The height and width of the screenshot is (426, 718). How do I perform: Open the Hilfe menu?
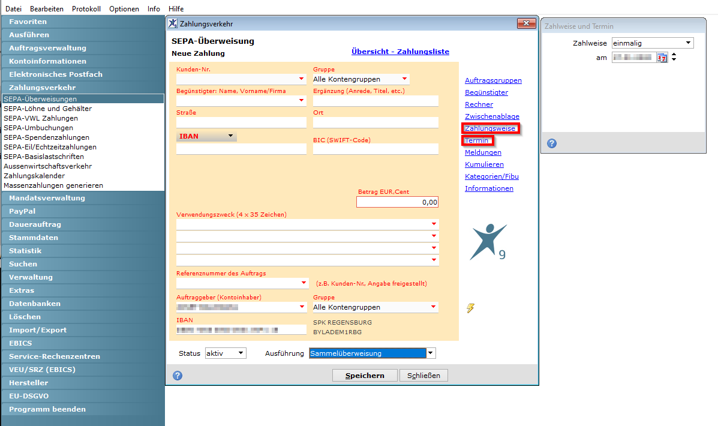pos(176,9)
